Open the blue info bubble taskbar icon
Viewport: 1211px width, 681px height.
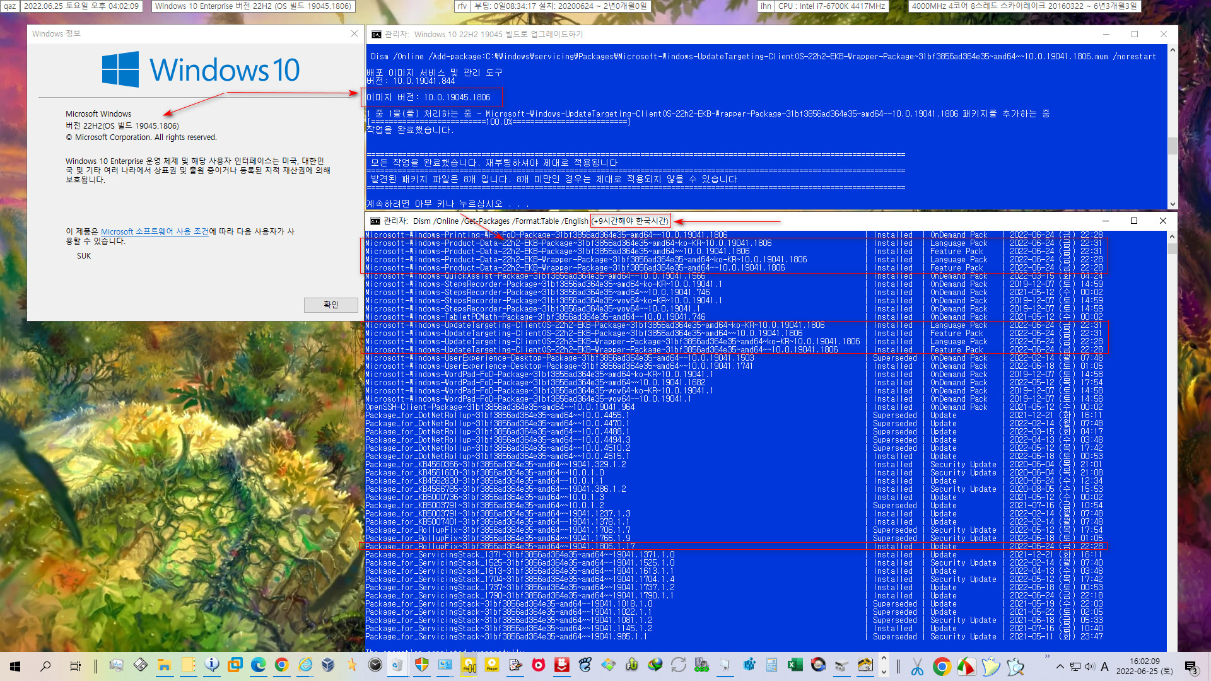point(212,665)
